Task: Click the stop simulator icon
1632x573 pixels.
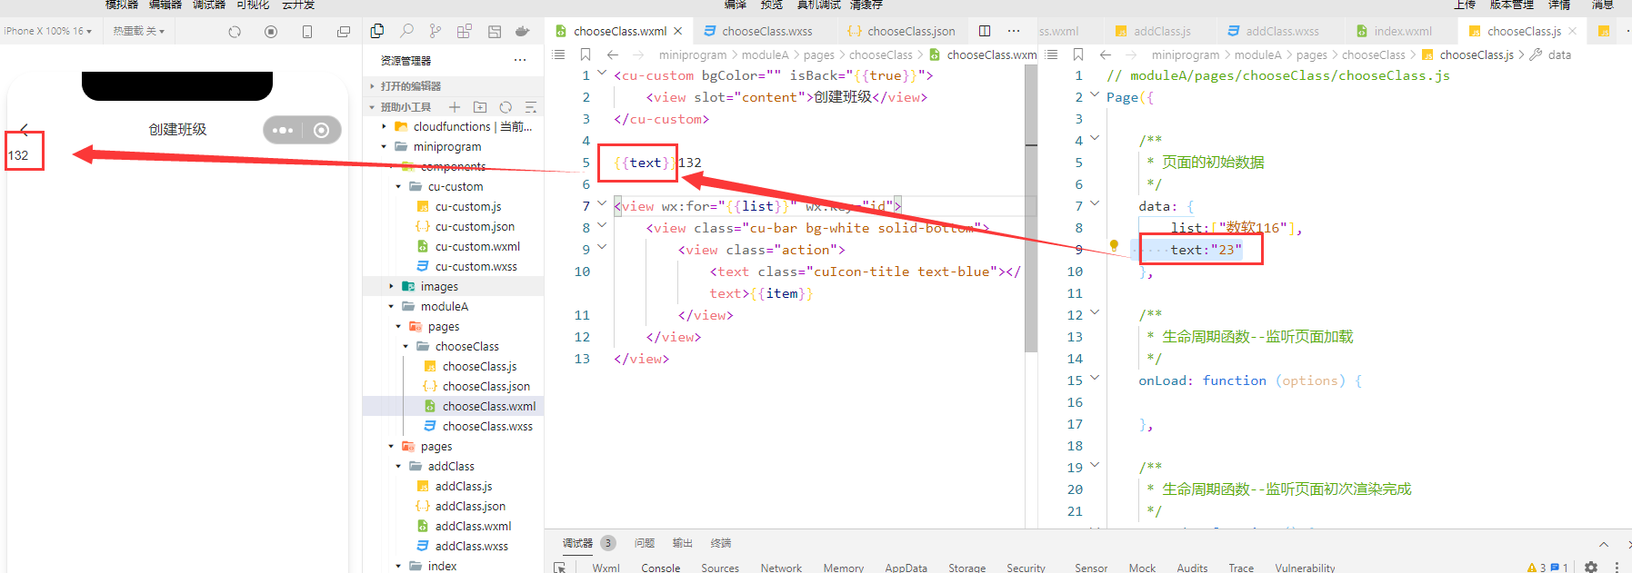Action: pyautogui.click(x=271, y=32)
